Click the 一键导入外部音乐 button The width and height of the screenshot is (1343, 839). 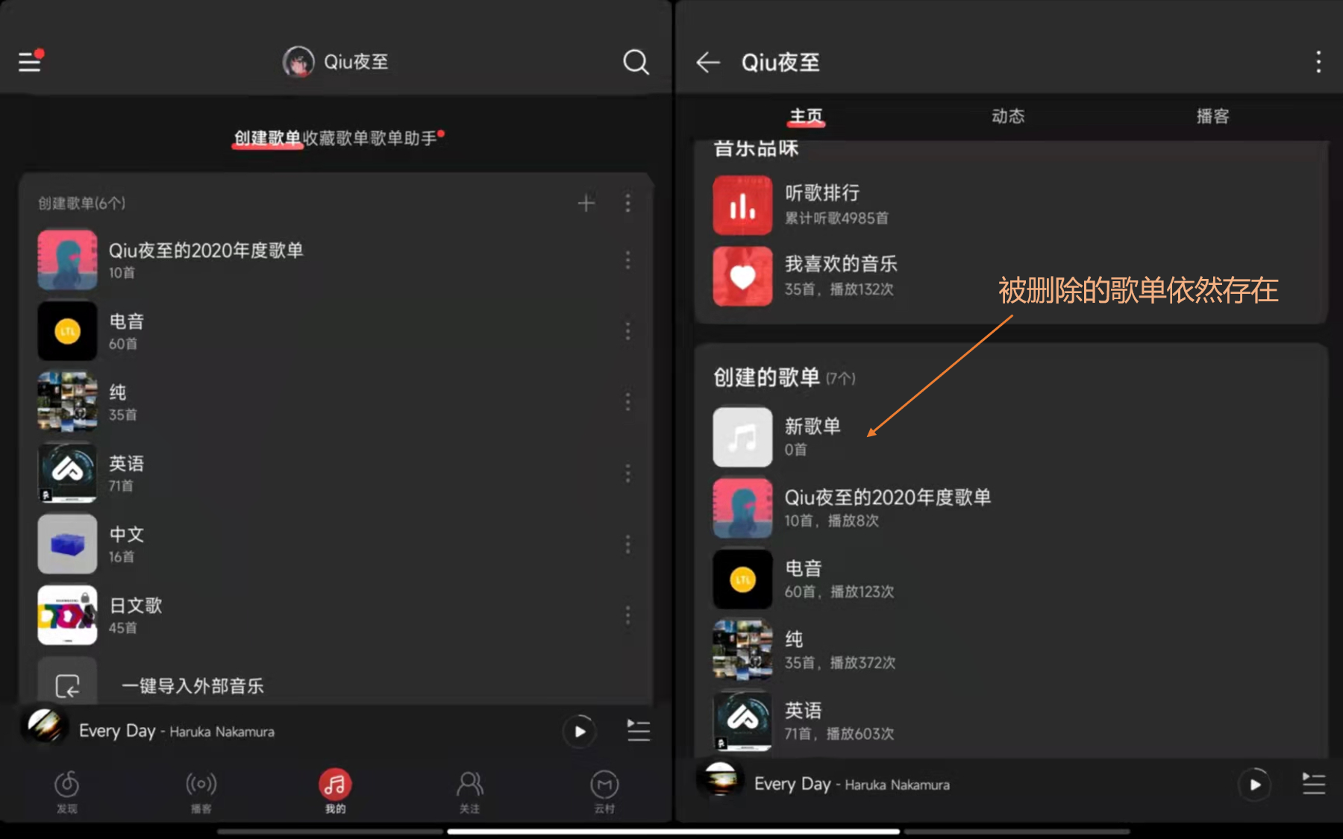(x=191, y=685)
